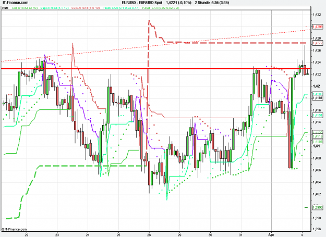Click the 1,4181 price tag

(318, 97)
